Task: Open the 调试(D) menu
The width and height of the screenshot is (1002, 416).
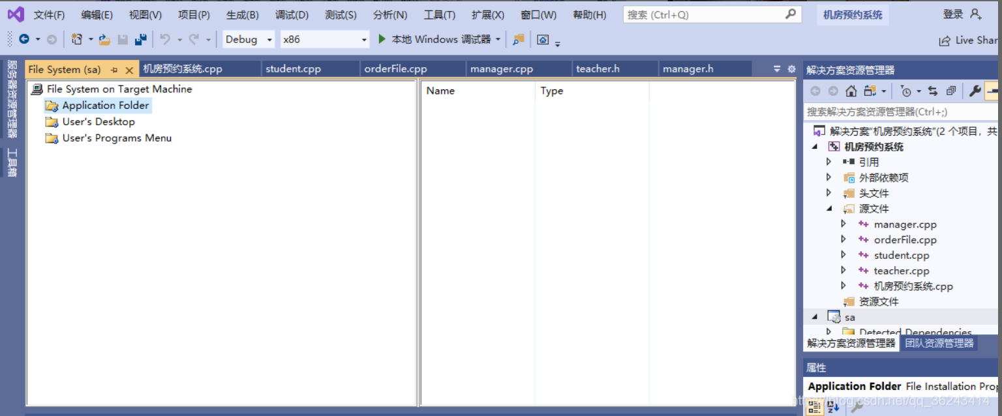Action: click(x=291, y=14)
